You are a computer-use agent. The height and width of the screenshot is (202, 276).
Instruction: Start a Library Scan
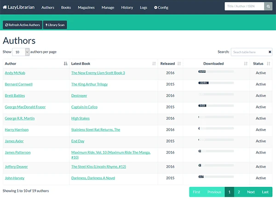[x=55, y=25]
